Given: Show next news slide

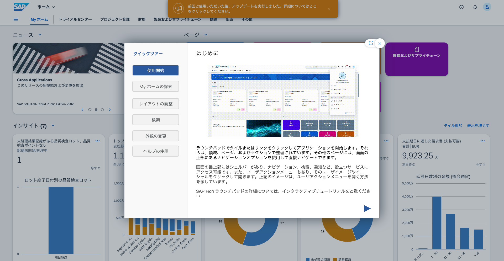Looking at the screenshot, I should 110,110.
